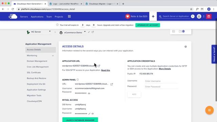This screenshot has height=122, width=217.
Task: Switch to Logo WordPress browser tab
Action: (66, 4)
